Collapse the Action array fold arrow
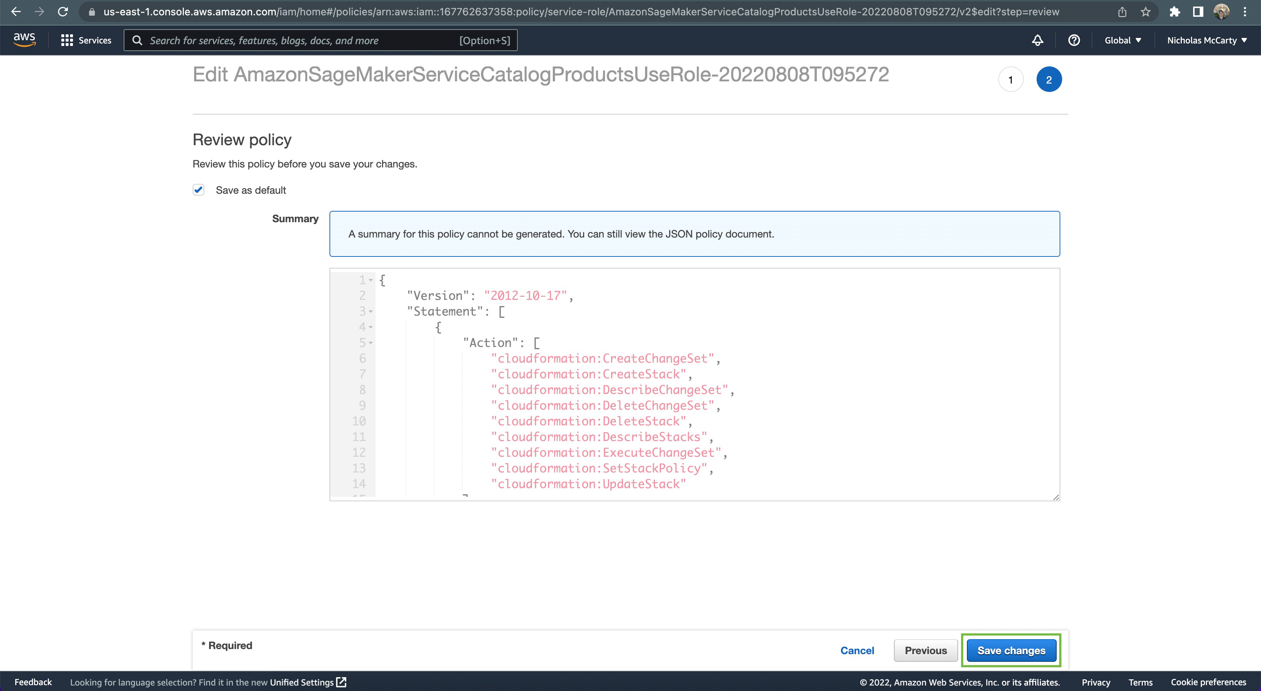 click(371, 343)
